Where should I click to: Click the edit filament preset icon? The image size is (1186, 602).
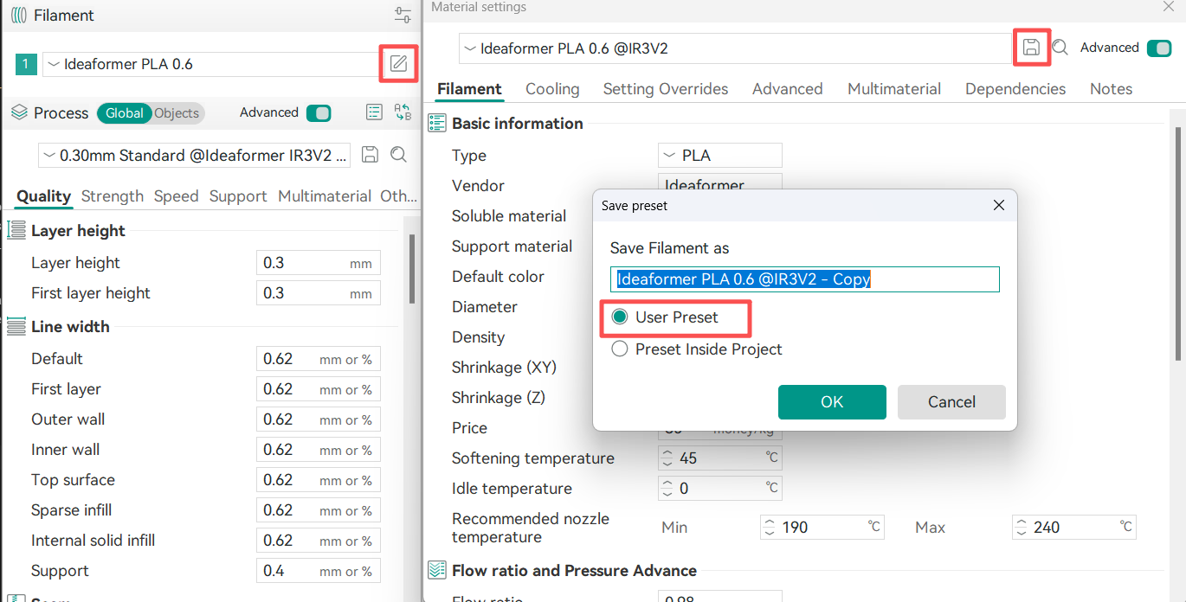click(x=398, y=63)
